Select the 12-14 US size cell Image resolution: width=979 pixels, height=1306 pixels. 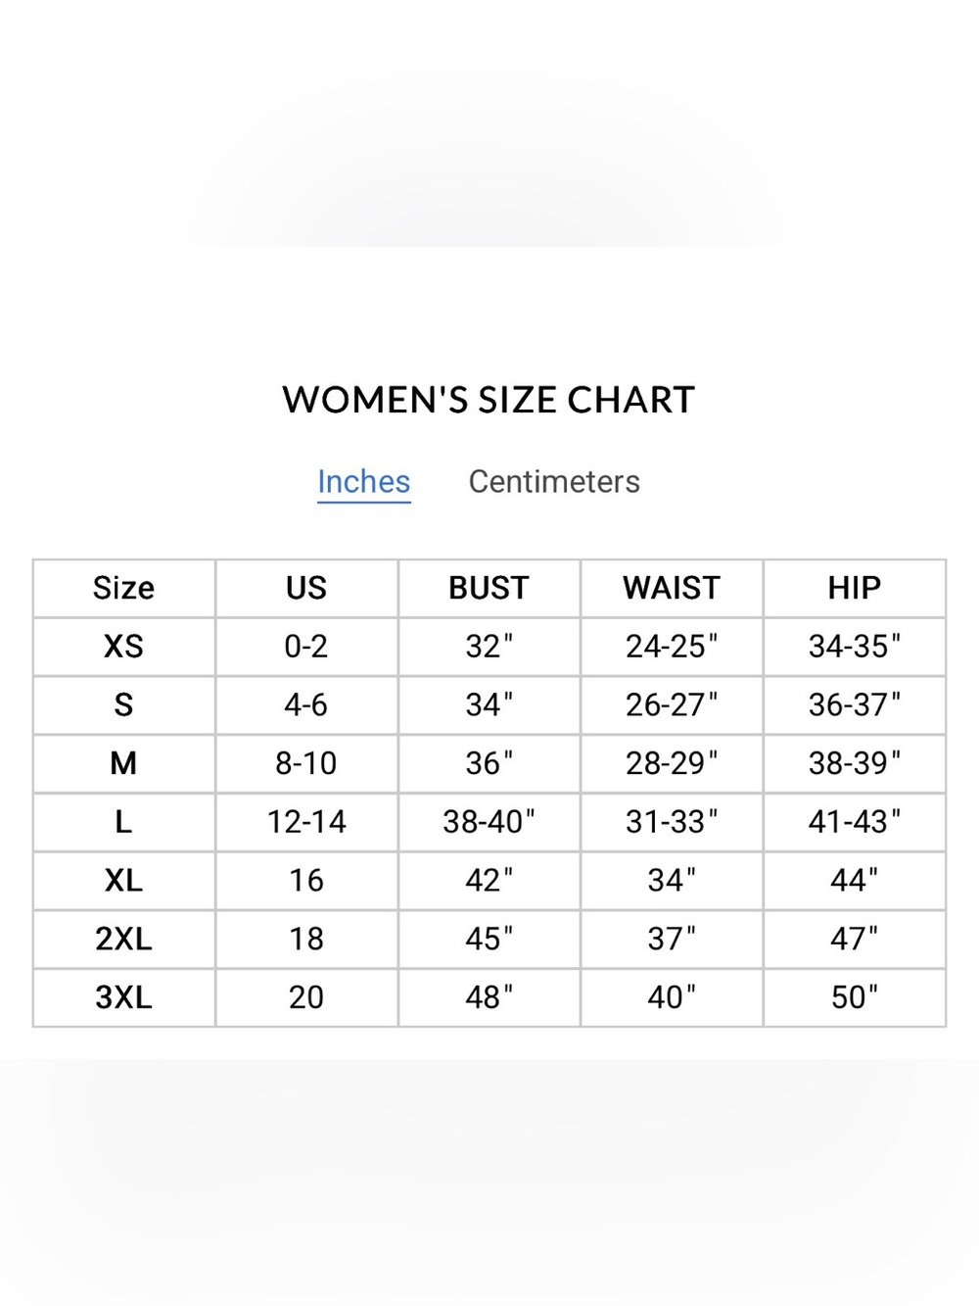coord(306,822)
